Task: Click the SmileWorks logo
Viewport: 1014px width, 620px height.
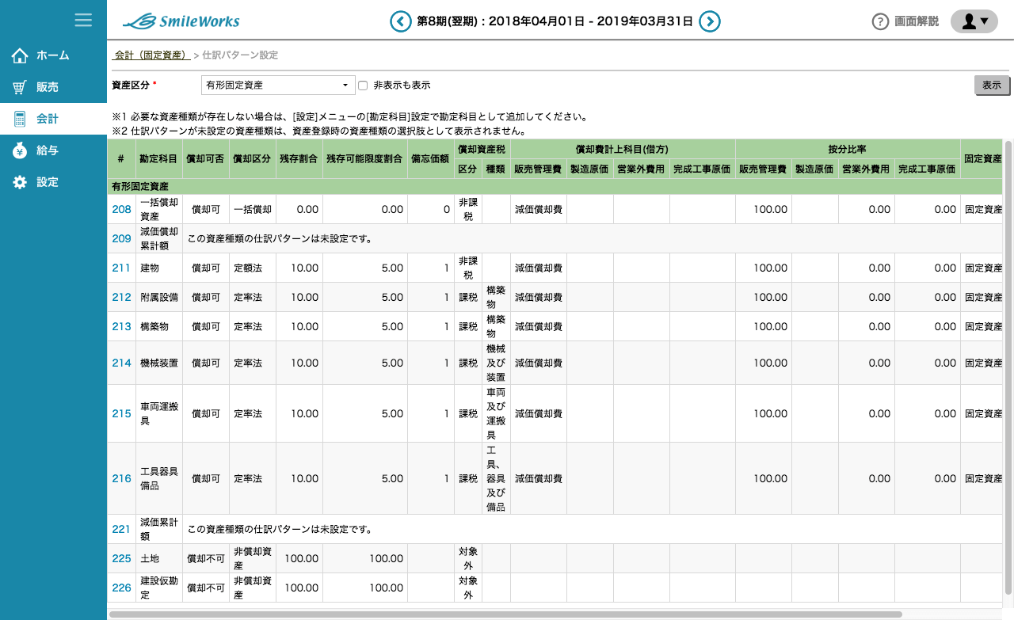Action: pos(181,21)
